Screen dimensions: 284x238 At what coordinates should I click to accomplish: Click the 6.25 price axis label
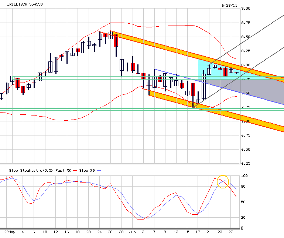click(246, 163)
